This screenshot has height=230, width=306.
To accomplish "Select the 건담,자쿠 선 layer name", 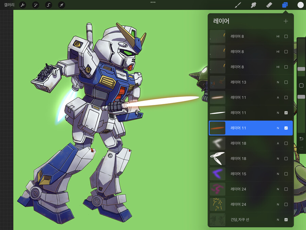I will coord(240,220).
